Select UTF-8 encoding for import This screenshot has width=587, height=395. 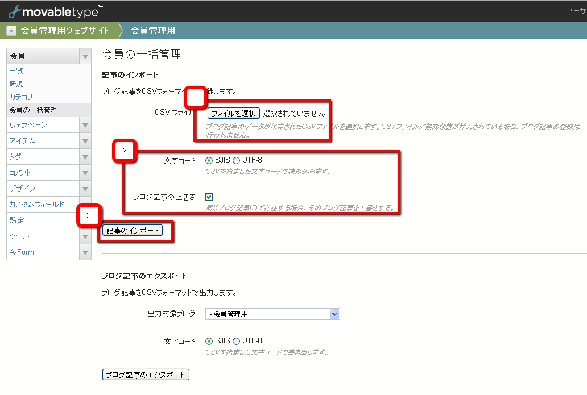(237, 160)
